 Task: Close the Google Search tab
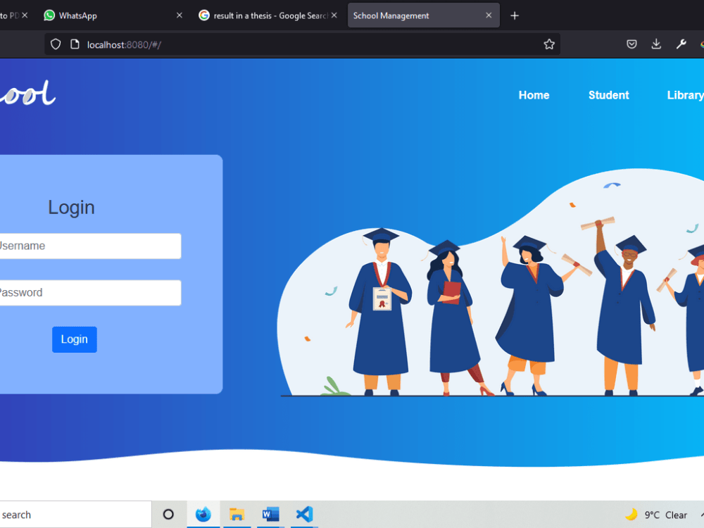click(x=334, y=15)
